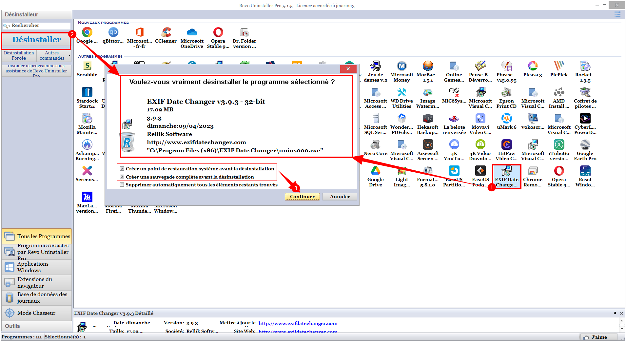This screenshot has width=626, height=343.
Task: Click the Rechercher search field
Action: [x=40, y=26]
